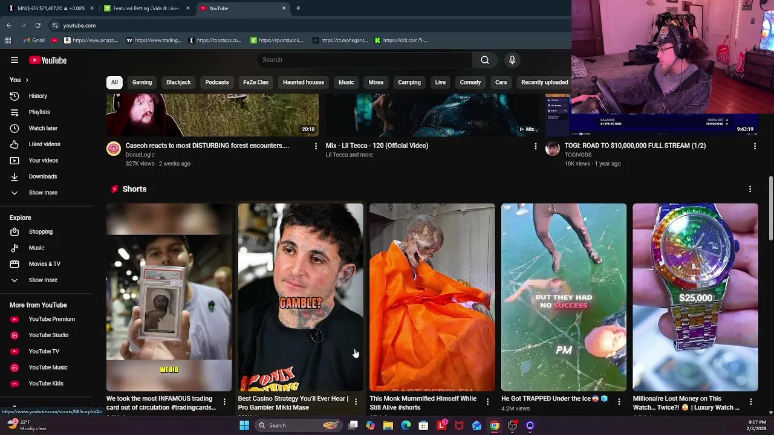Open options for TOGI full stream video
Image resolution: width=774 pixels, height=435 pixels.
pyautogui.click(x=755, y=146)
